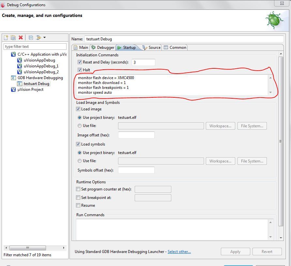Click Workspace button for Load image file
This screenshot has width=291, height=266.
pyautogui.click(x=220, y=126)
